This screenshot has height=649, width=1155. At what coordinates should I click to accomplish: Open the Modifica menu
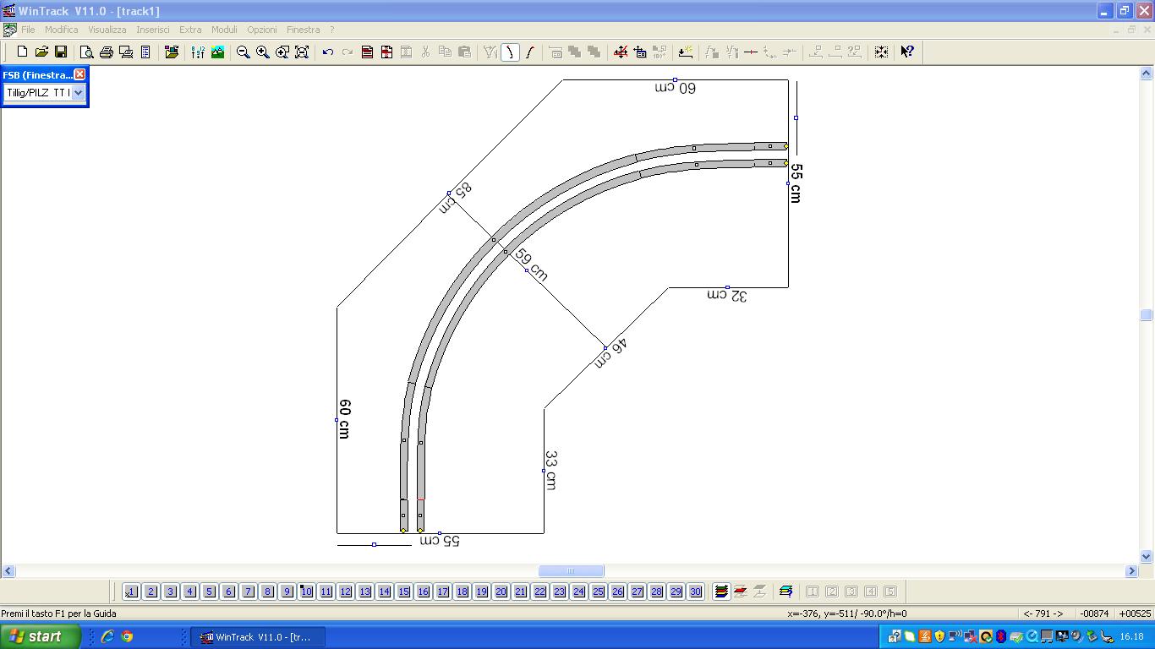61,30
